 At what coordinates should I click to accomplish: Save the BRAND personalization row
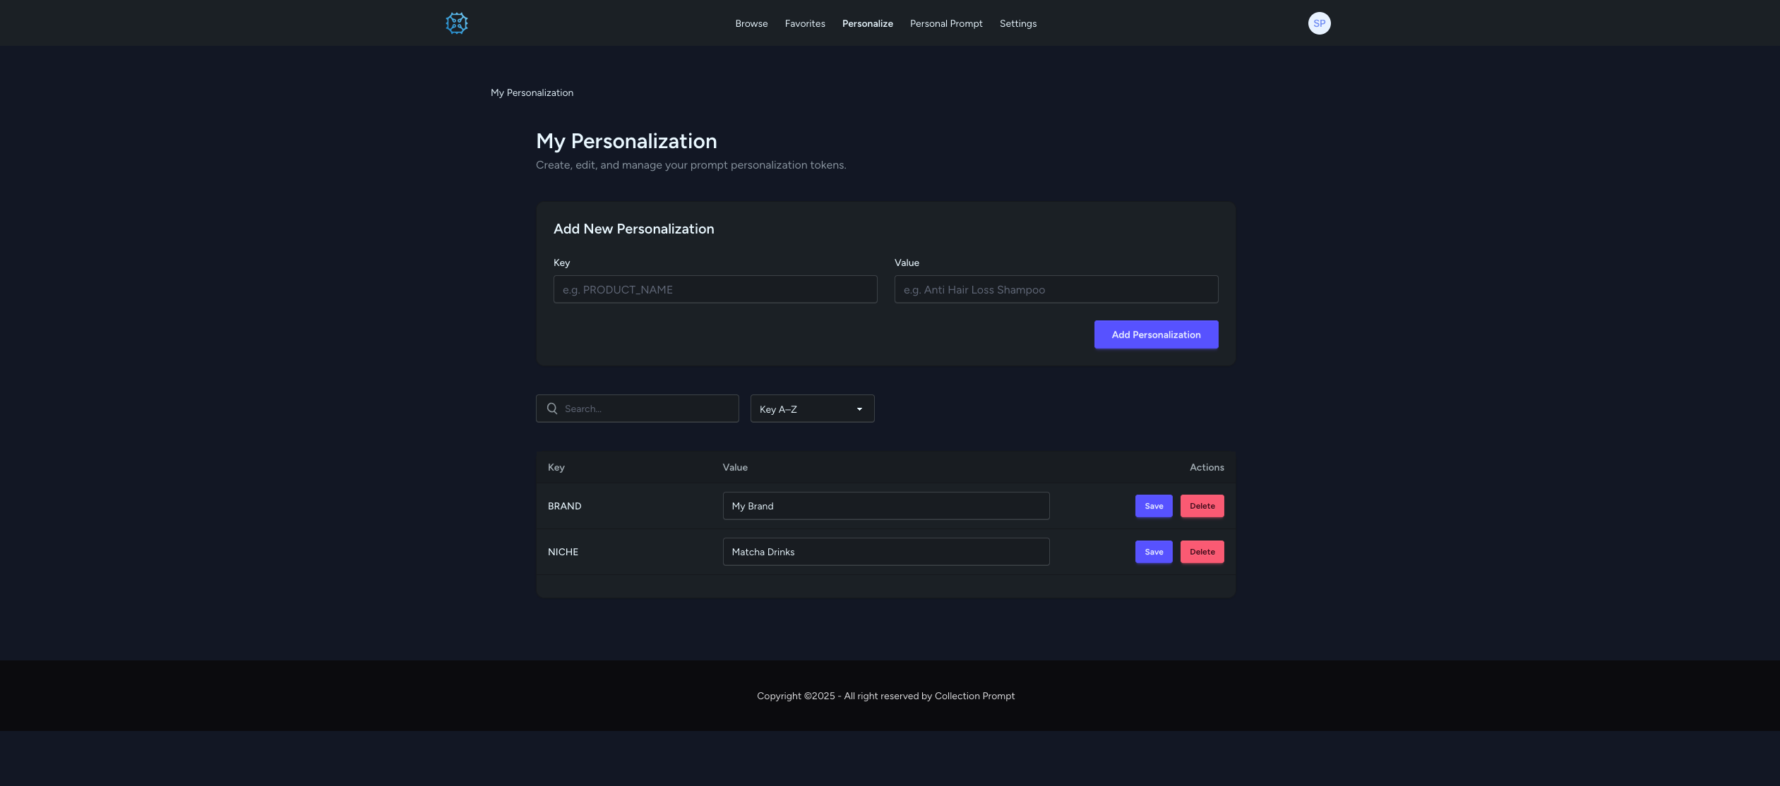coord(1153,506)
